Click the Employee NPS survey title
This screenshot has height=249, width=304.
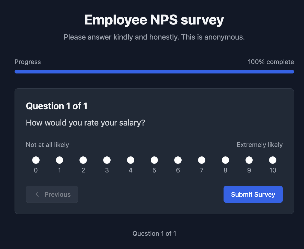[x=154, y=20]
